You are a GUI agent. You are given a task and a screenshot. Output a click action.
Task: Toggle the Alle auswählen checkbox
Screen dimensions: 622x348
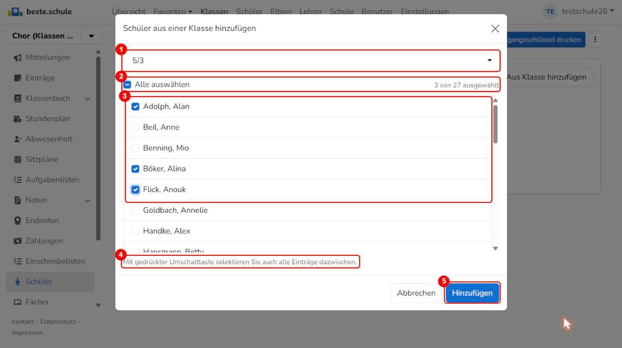coord(128,85)
